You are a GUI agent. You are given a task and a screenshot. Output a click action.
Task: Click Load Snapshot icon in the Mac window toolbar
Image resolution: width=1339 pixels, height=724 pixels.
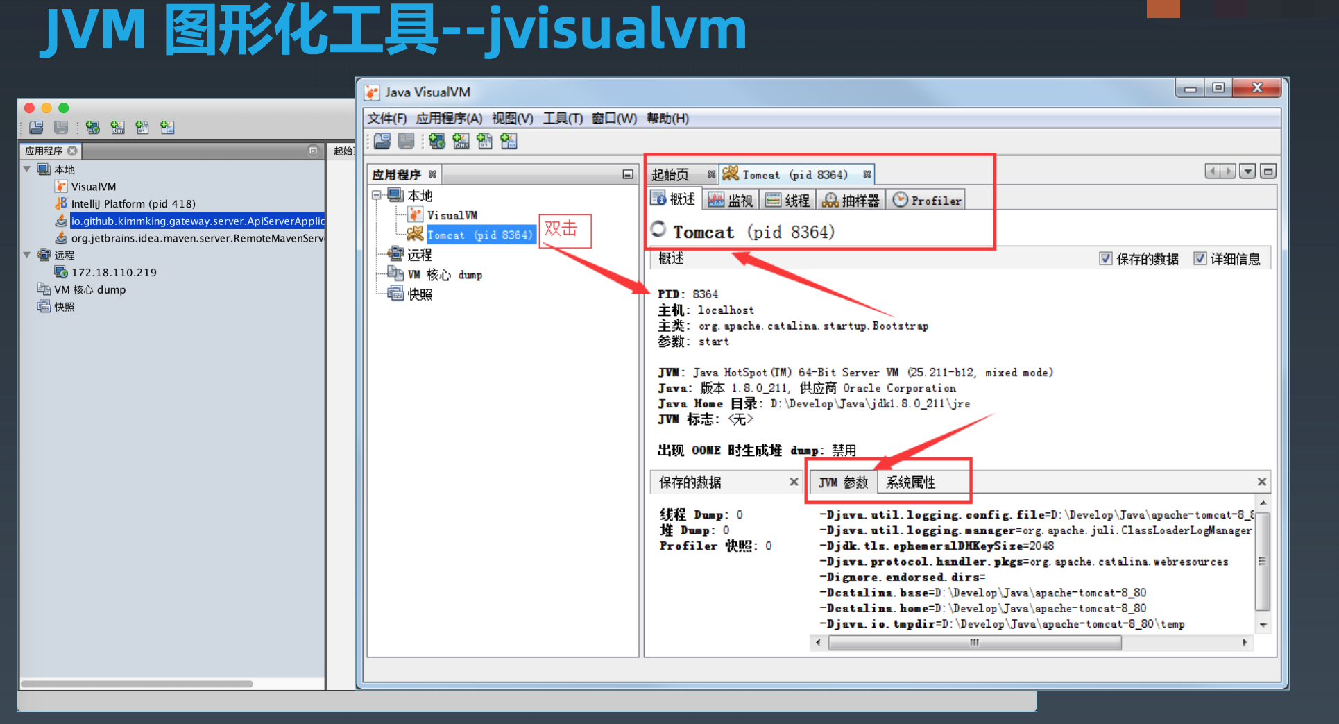point(37,128)
